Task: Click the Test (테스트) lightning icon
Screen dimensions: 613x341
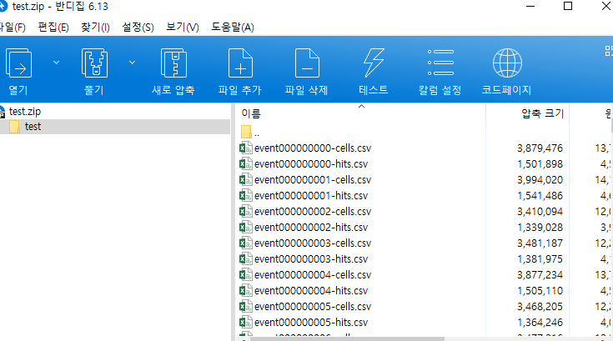Action: click(x=374, y=63)
